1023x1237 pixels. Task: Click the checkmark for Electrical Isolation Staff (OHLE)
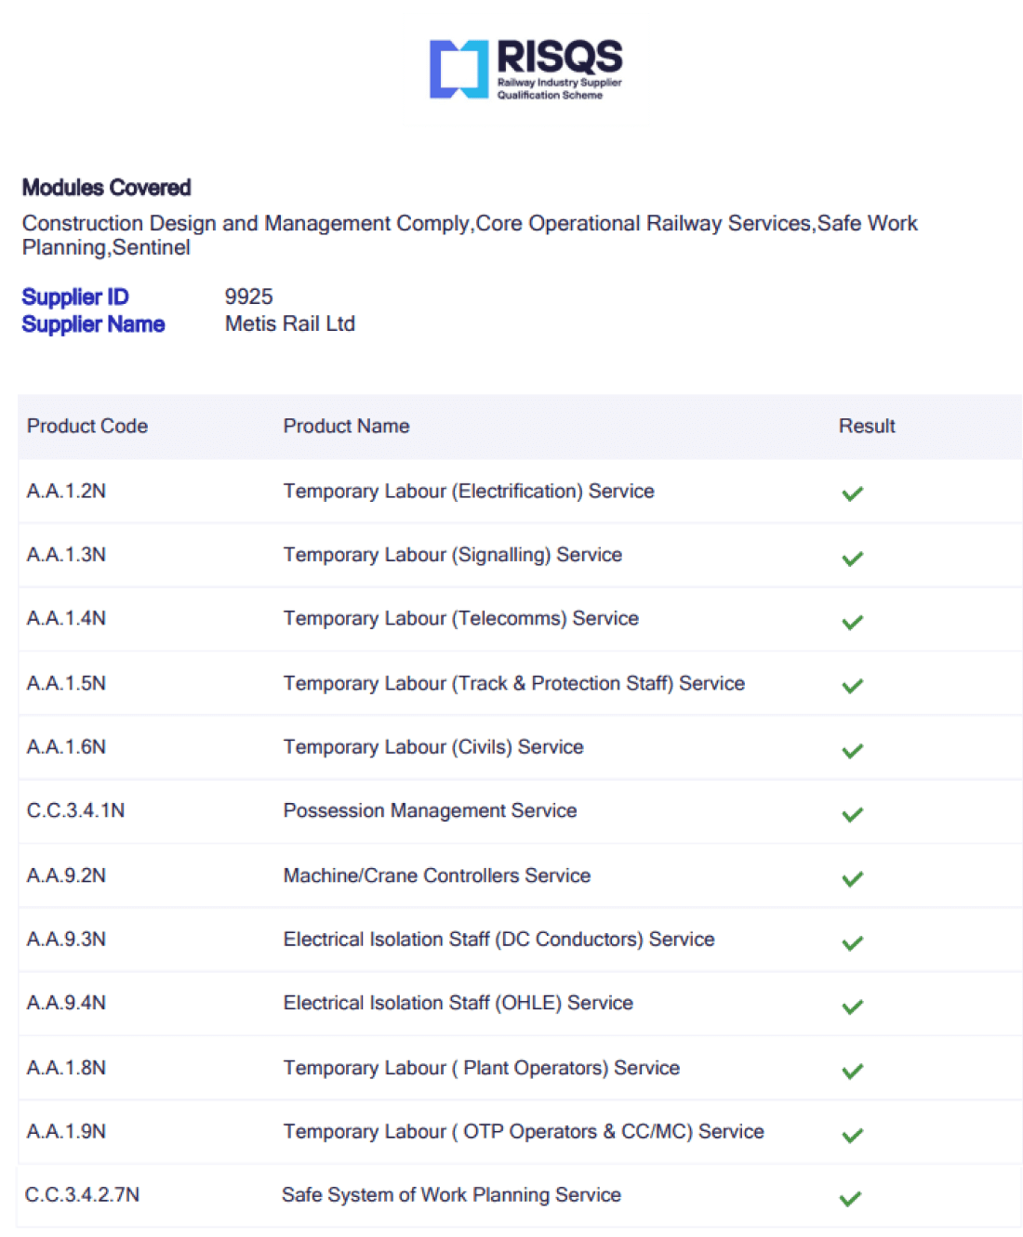tap(852, 1006)
